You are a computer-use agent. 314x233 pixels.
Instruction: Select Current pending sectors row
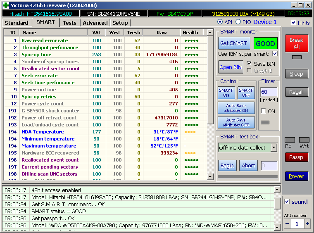pyautogui.click(x=105, y=167)
